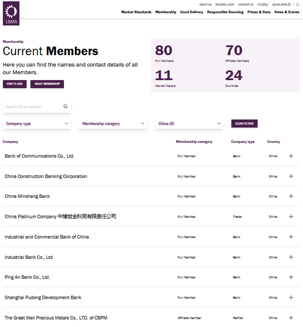The width and height of the screenshot is (303, 327).
Task: Open the Quicklinks hamburger menu
Action: pos(289,4)
